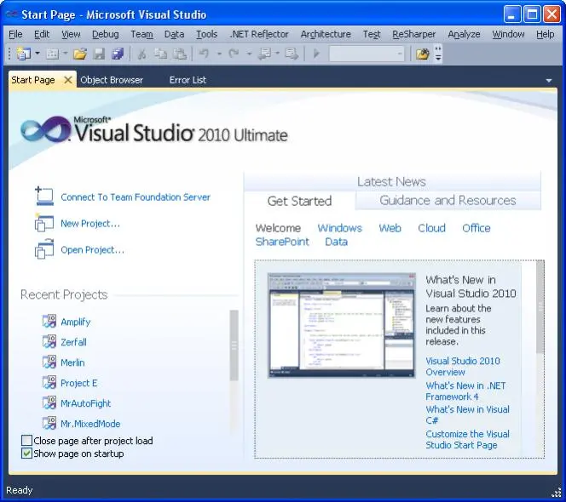Click the icon beside Open Project link
This screenshot has height=502, width=566.
click(44, 249)
